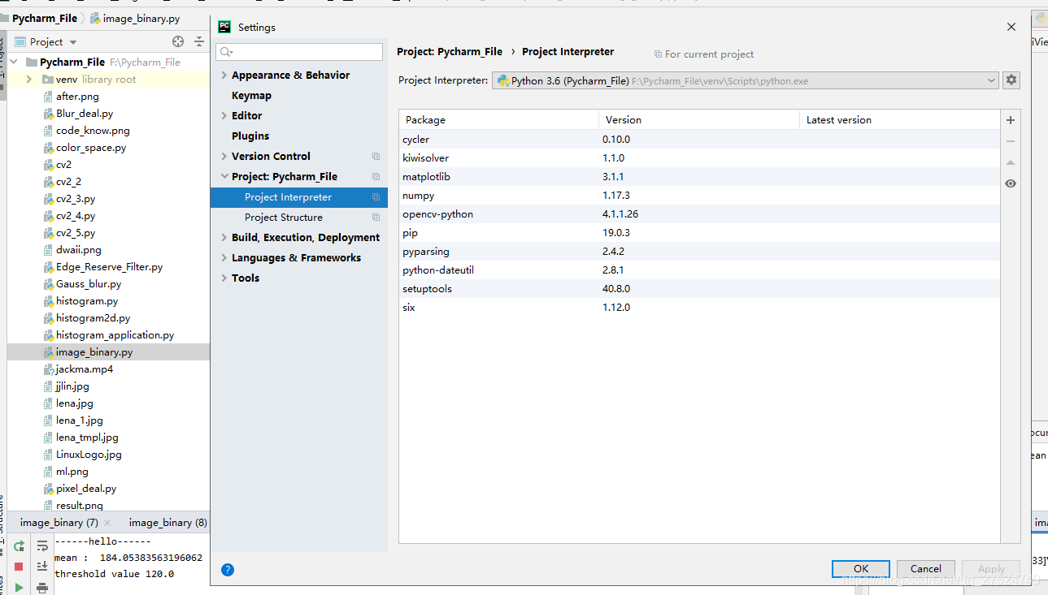Click the red Stop icon

[18, 567]
